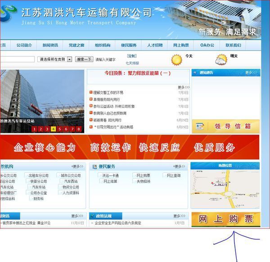
Task: Expand 更多 in the 通知通告 panel
Action: pyautogui.click(x=251, y=72)
